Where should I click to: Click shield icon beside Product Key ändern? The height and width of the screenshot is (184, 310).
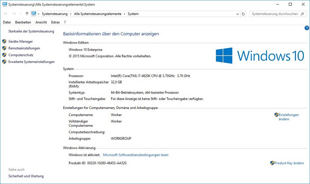click(272, 163)
